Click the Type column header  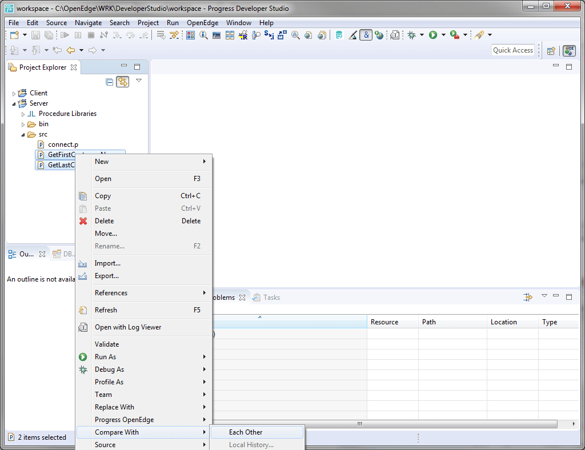(x=559, y=322)
